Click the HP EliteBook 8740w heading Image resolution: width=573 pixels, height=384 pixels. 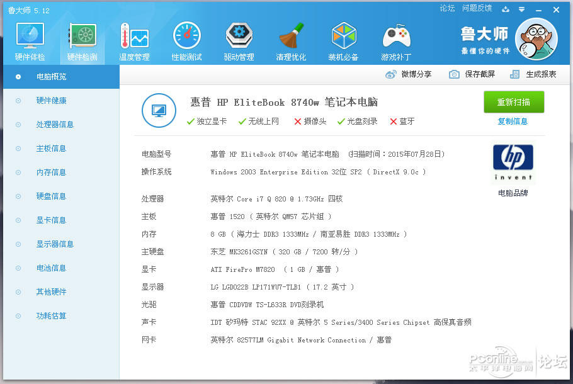click(284, 103)
